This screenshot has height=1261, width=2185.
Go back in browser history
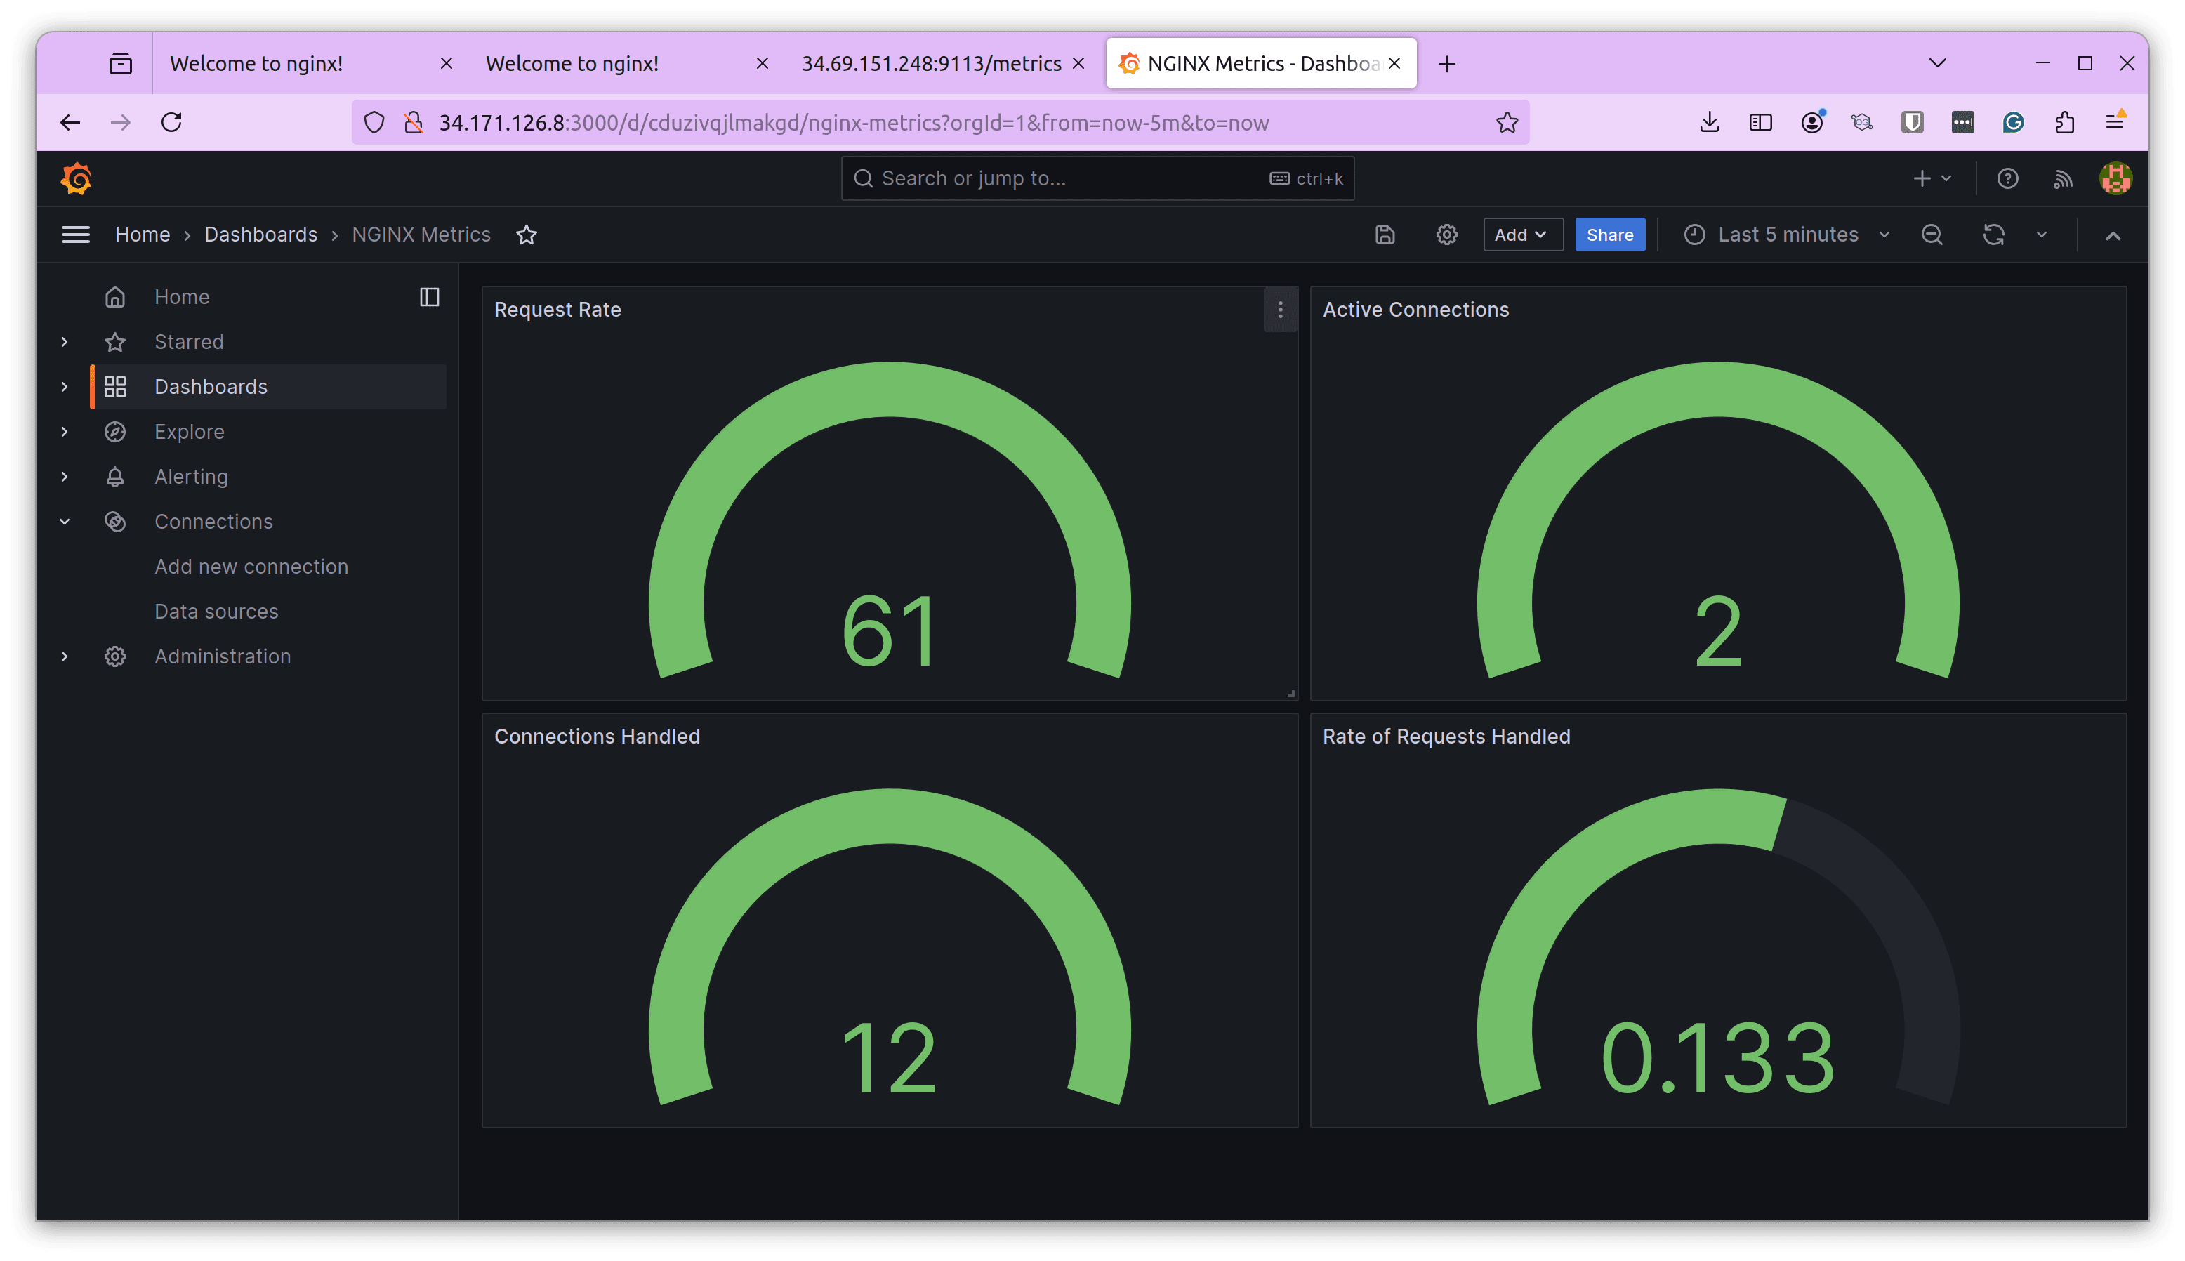point(70,123)
